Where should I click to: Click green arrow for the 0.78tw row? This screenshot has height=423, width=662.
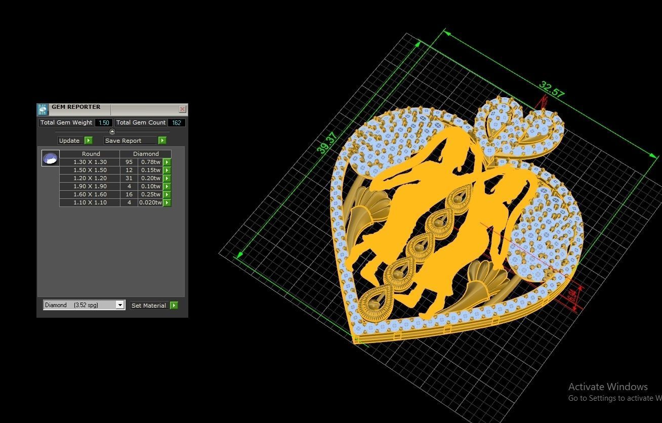[167, 162]
